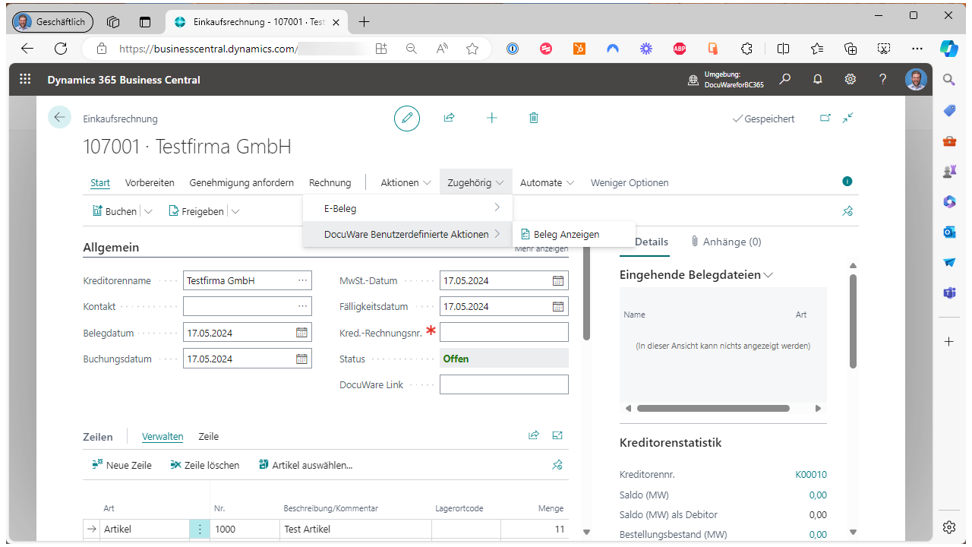This screenshot has height=547, width=972.
Task: Click the green info indicator icon
Action: click(847, 182)
